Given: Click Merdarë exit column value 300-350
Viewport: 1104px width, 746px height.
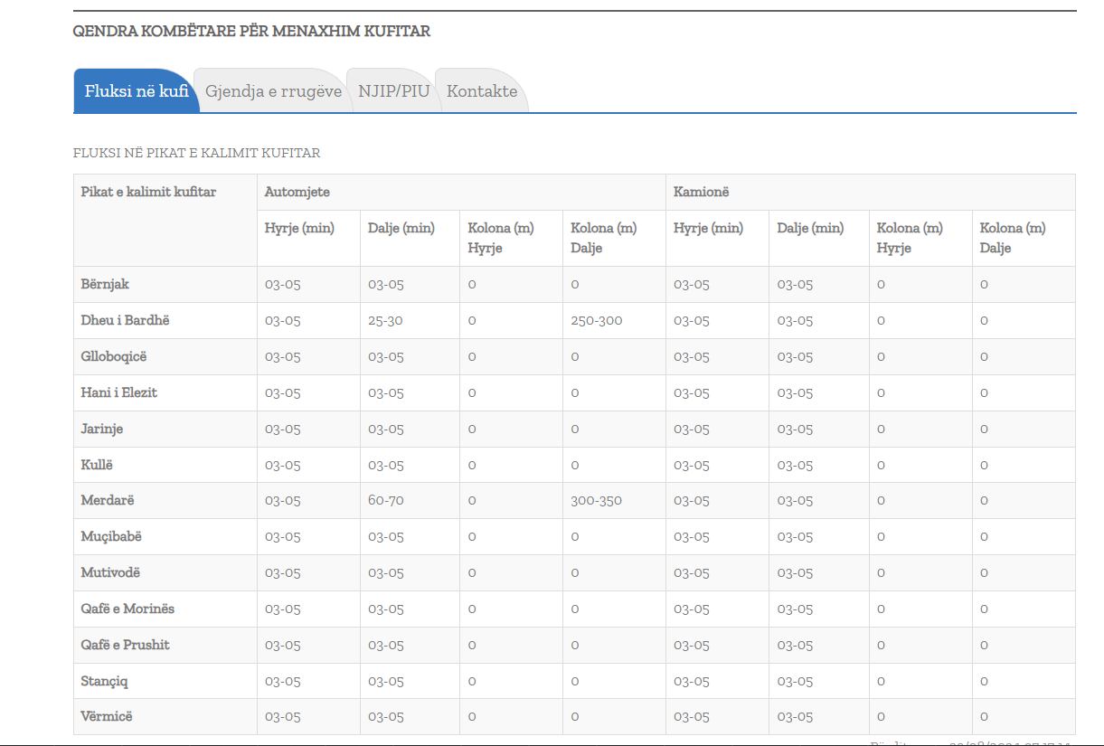Looking at the screenshot, I should 596,500.
